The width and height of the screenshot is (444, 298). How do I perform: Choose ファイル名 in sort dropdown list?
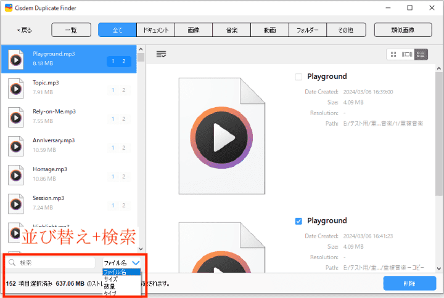tap(121, 272)
